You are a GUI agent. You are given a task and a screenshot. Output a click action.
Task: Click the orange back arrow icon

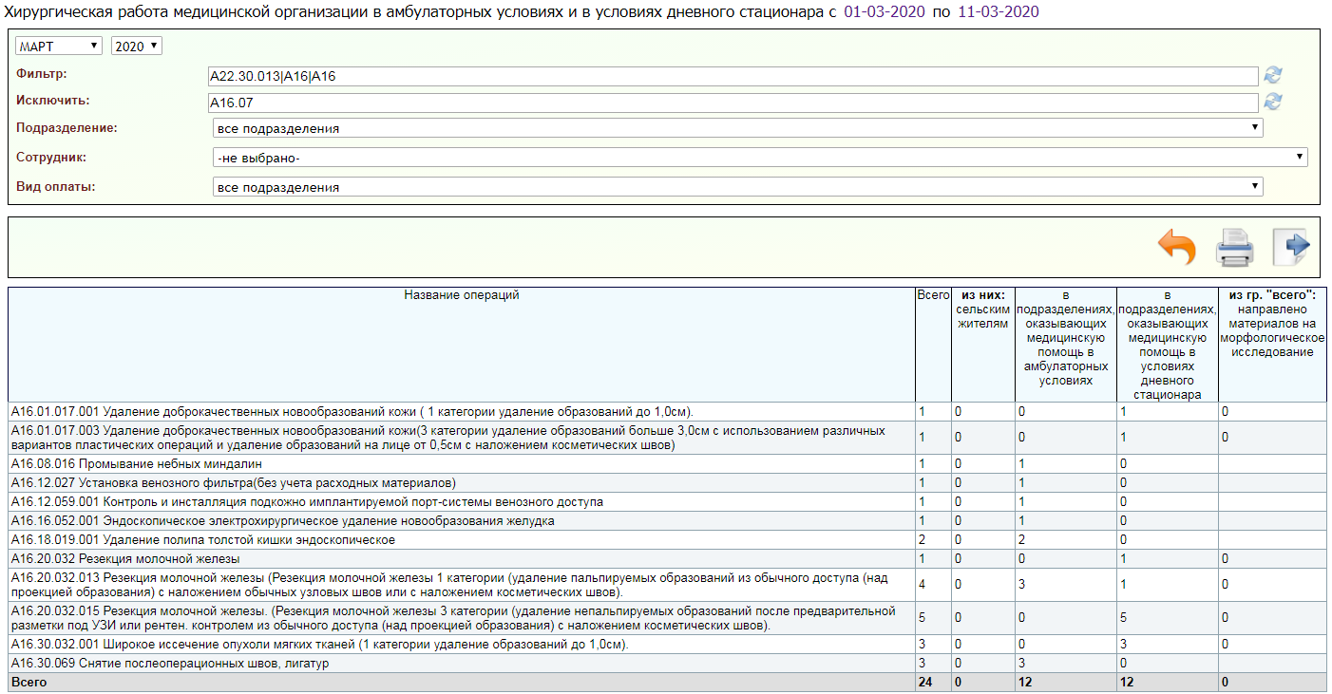[1176, 249]
